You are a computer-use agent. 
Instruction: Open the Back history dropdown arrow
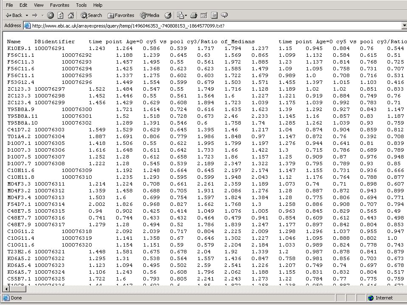(27, 16)
